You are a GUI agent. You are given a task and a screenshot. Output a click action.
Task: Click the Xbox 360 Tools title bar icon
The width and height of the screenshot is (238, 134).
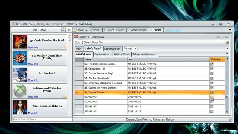pyautogui.click(x=13, y=24)
